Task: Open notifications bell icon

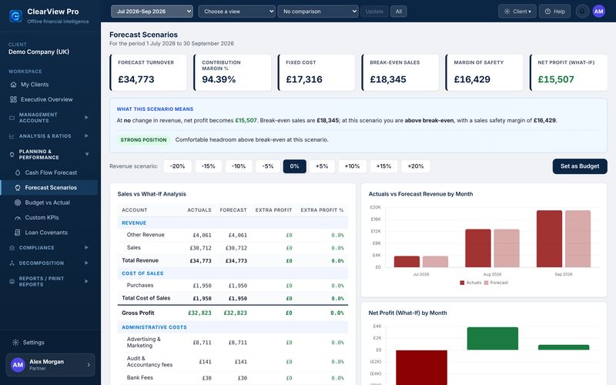Action: click(582, 12)
